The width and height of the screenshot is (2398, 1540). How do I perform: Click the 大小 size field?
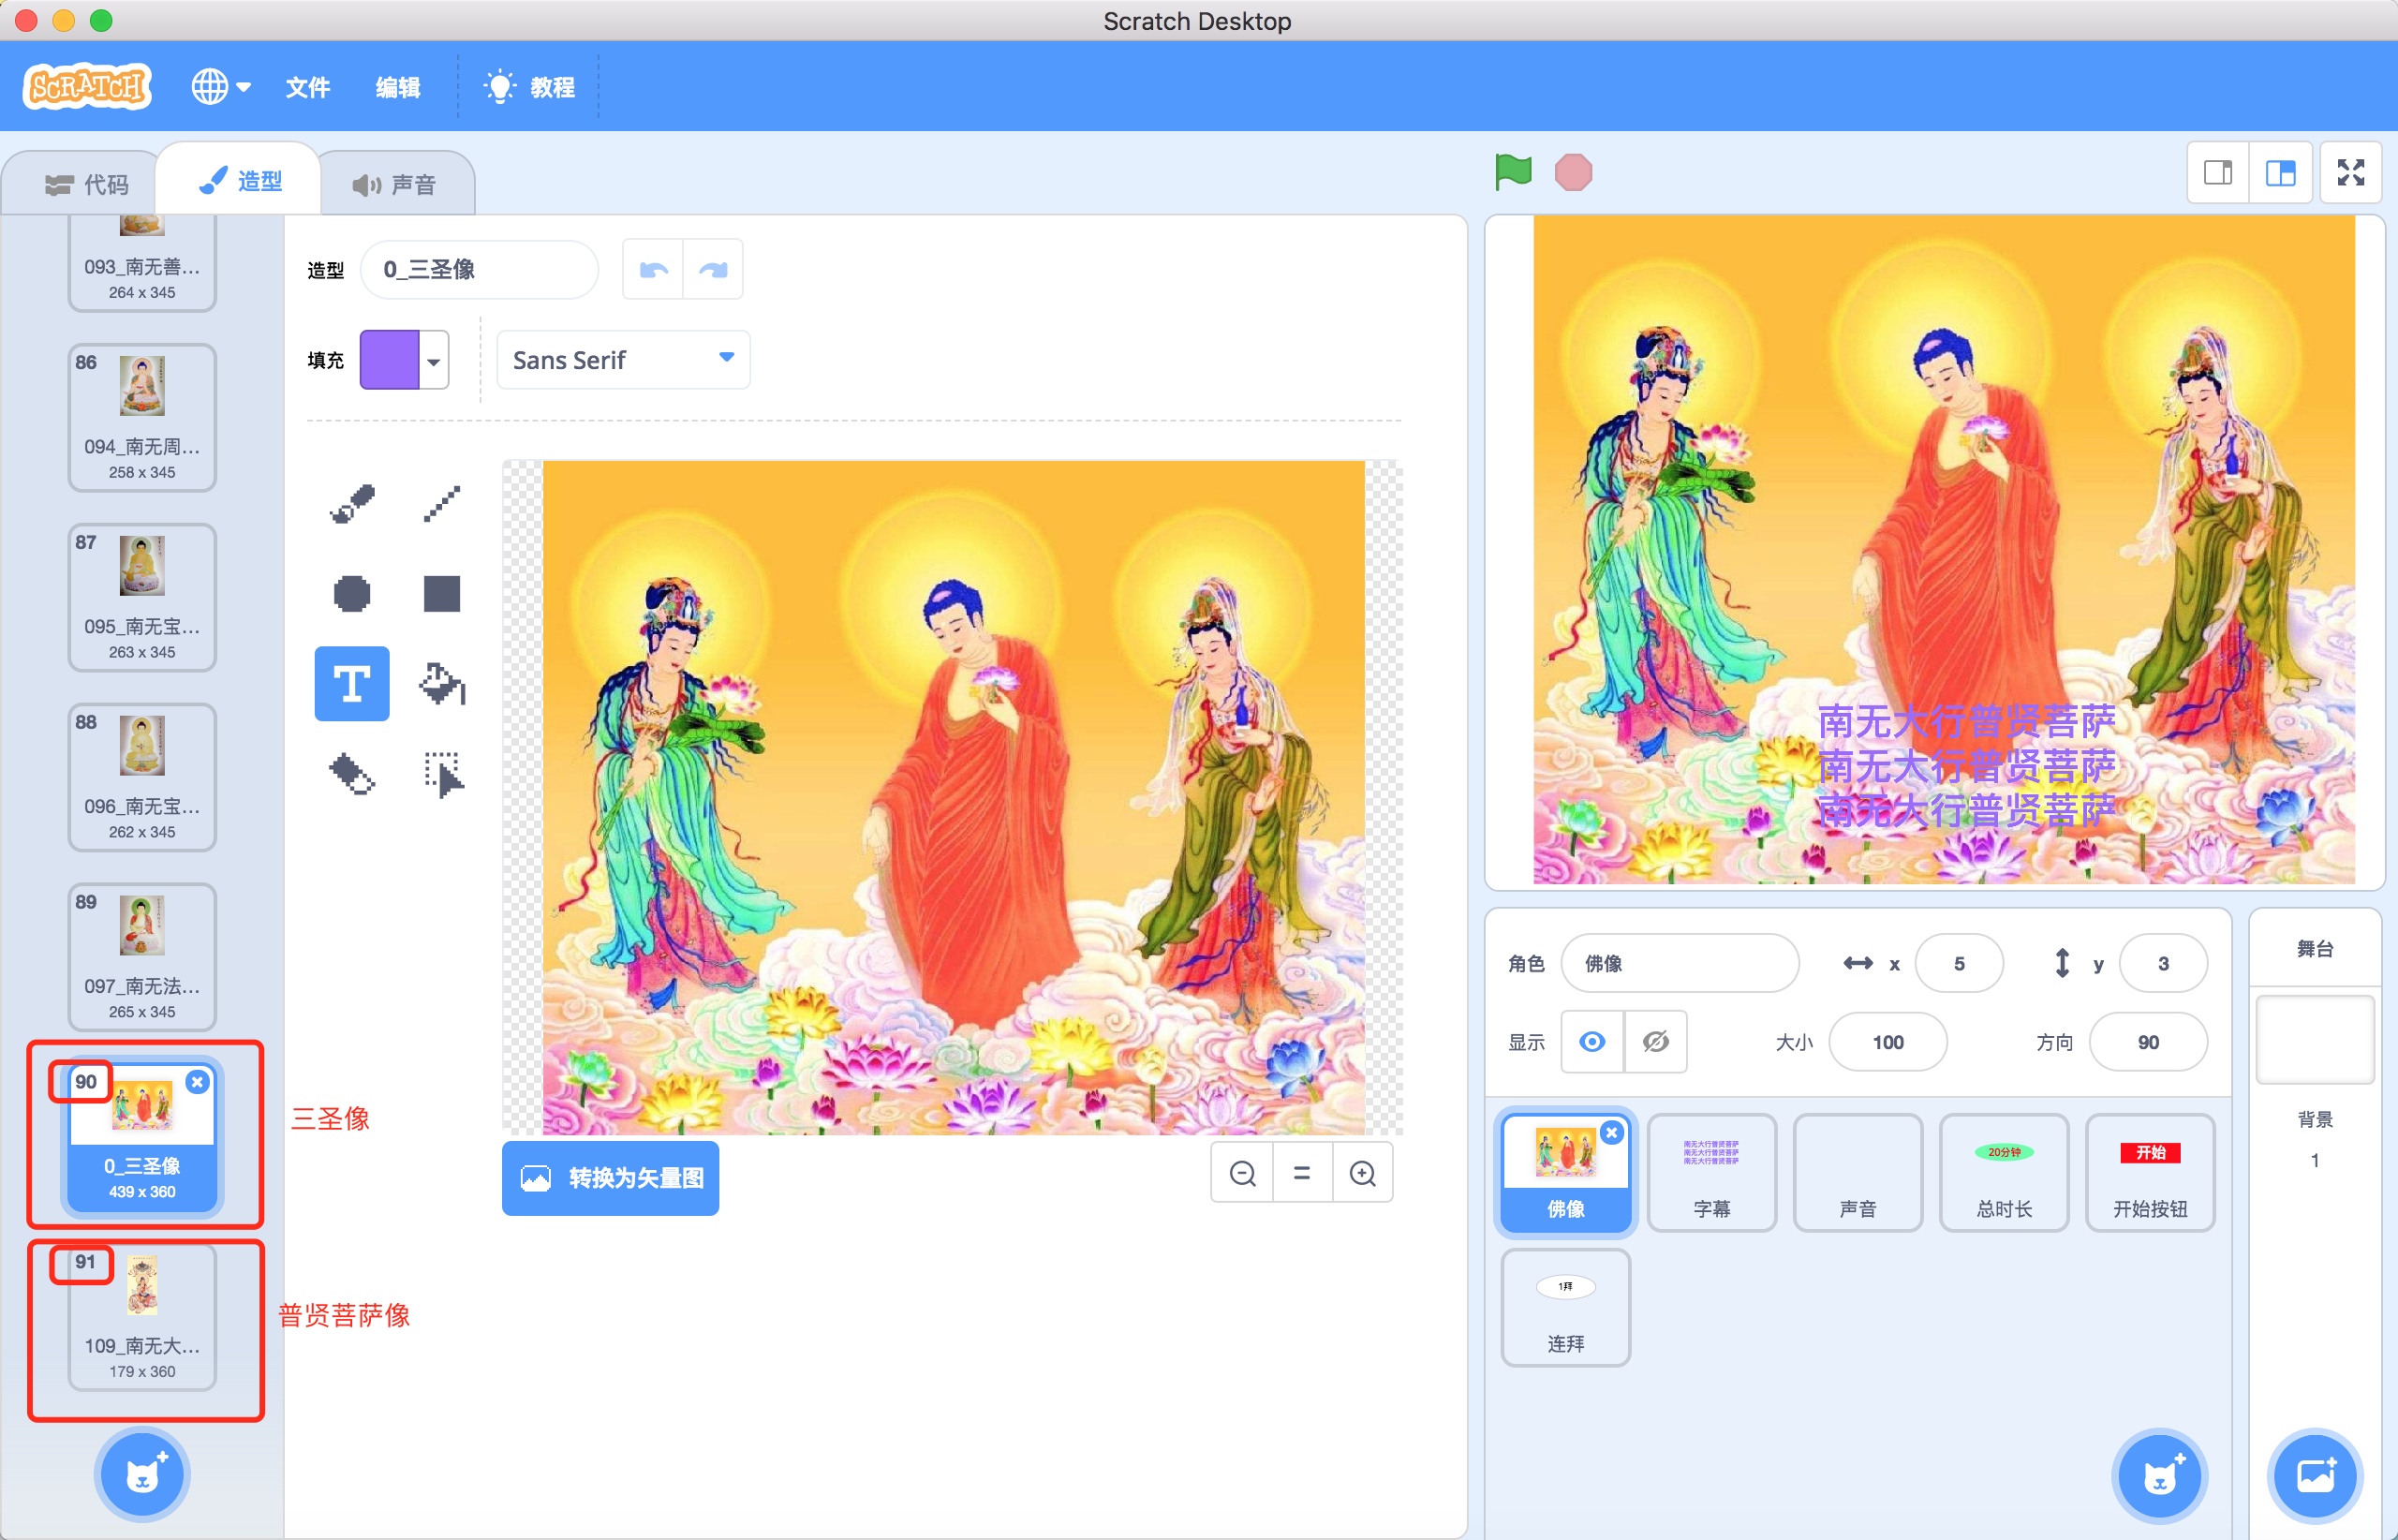click(x=1887, y=1042)
